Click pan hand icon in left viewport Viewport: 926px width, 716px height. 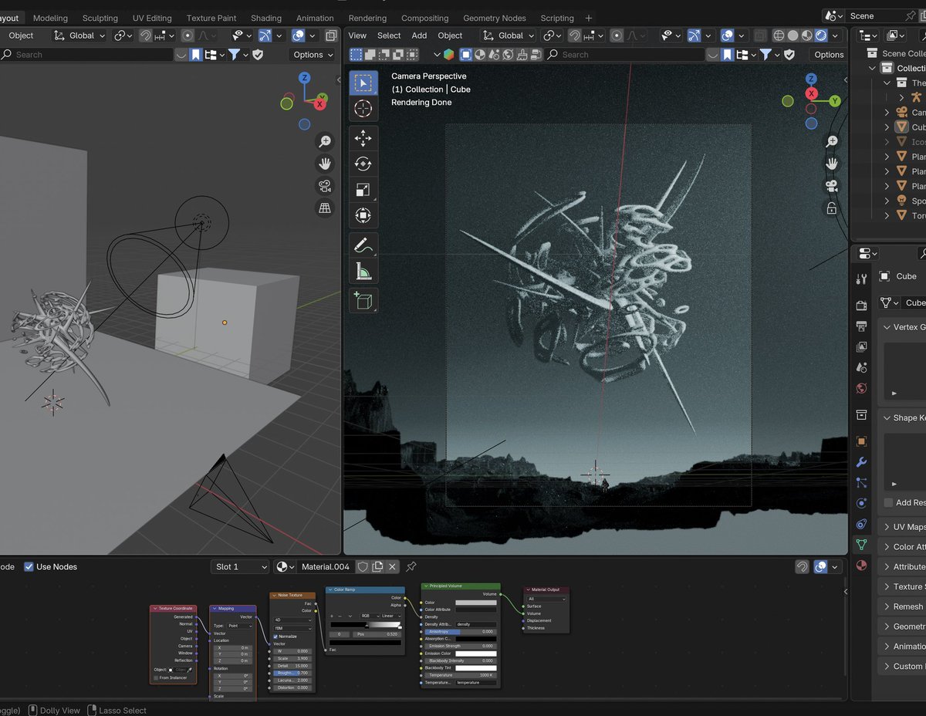click(325, 164)
